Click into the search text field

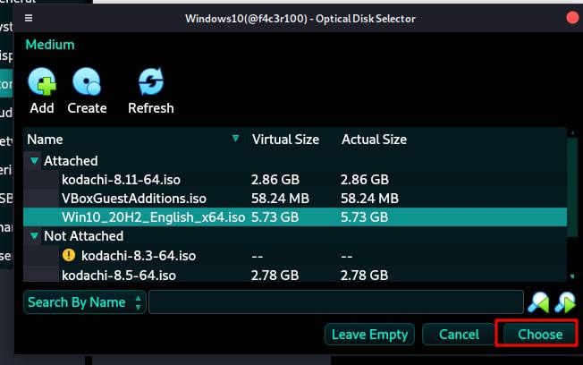click(x=335, y=302)
